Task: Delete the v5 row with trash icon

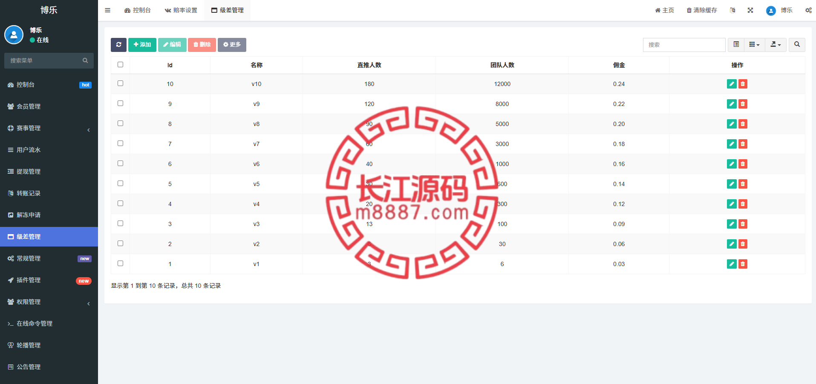Action: pos(743,184)
